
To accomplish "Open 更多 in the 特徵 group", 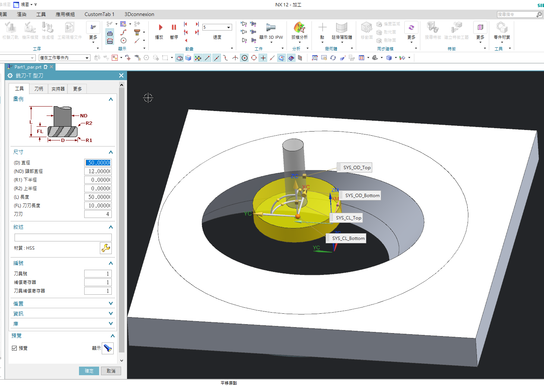I will pos(480,32).
